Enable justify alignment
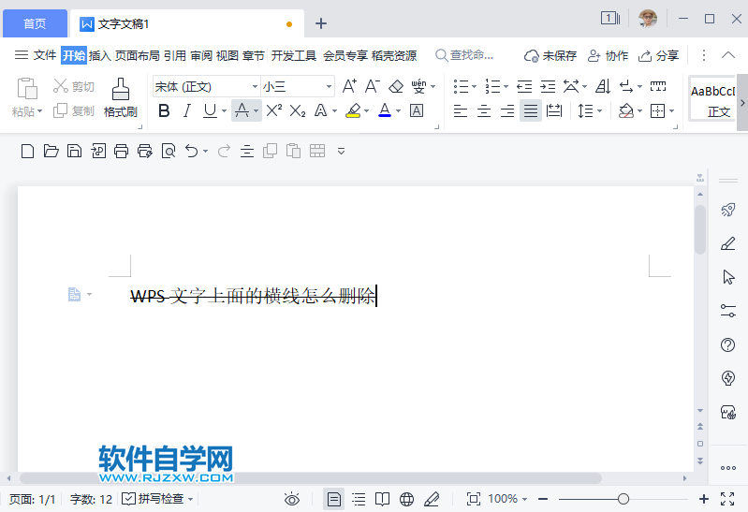748x512 pixels. coord(531,111)
